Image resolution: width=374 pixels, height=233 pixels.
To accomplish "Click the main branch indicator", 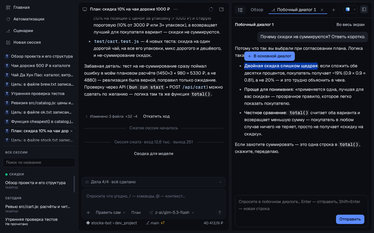I will click(153, 223).
